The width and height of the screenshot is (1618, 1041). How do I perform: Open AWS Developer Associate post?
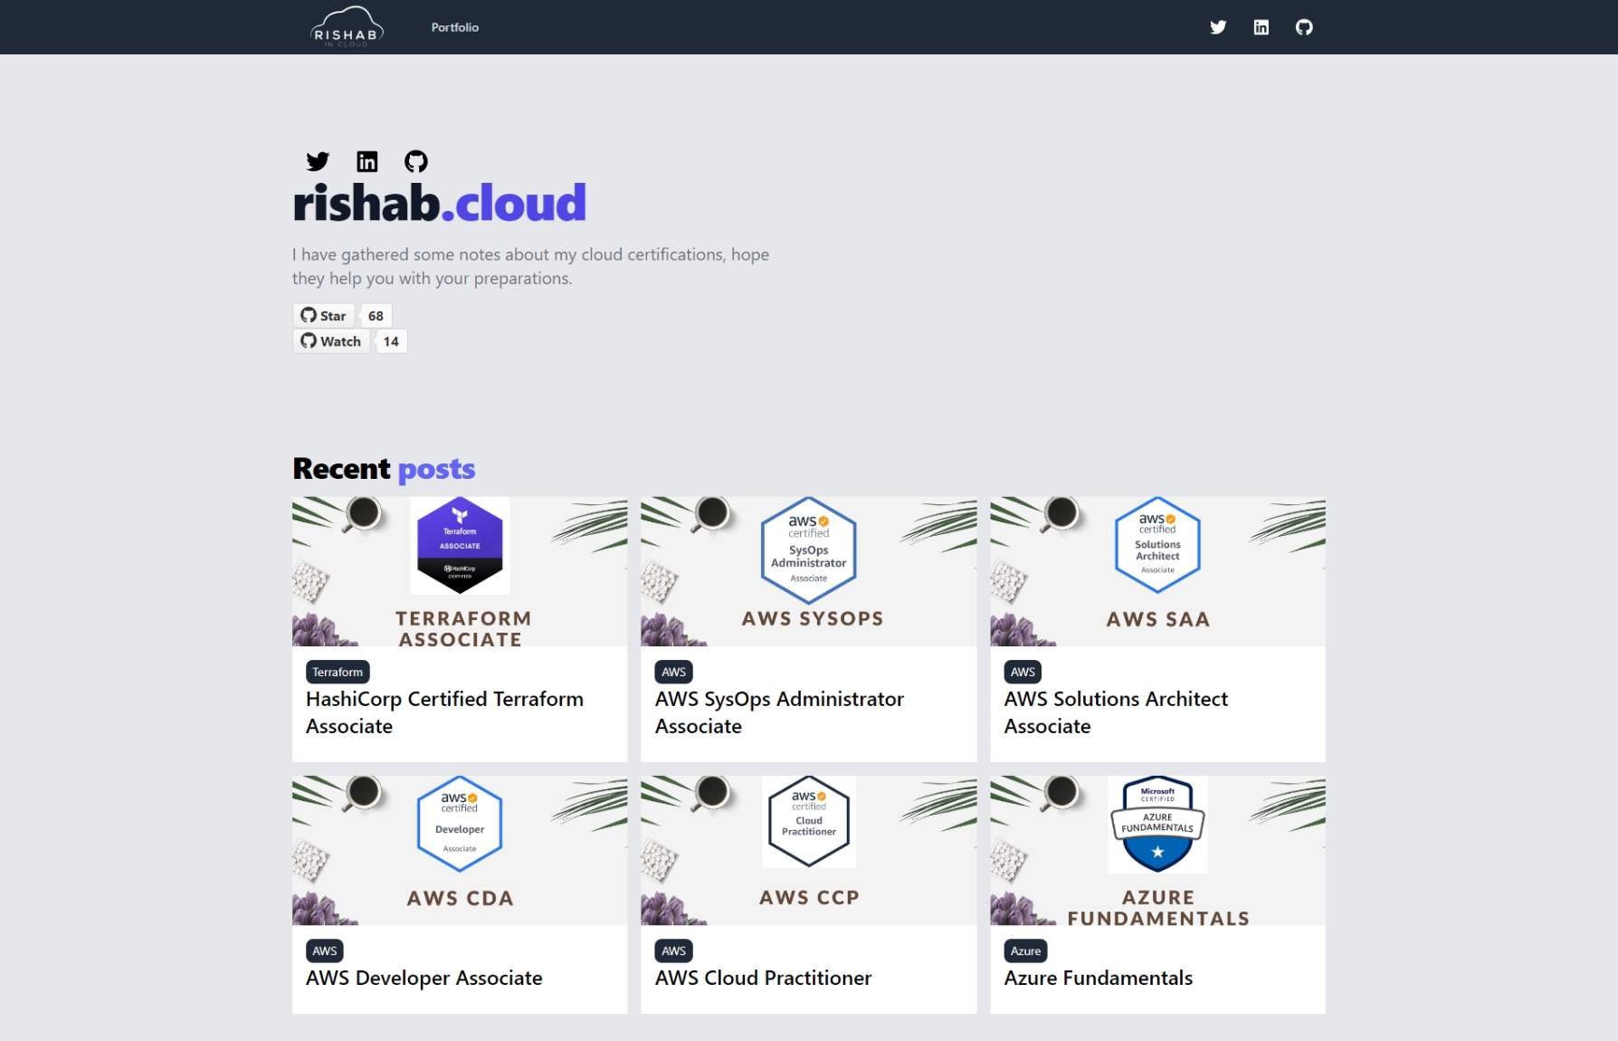coord(424,978)
